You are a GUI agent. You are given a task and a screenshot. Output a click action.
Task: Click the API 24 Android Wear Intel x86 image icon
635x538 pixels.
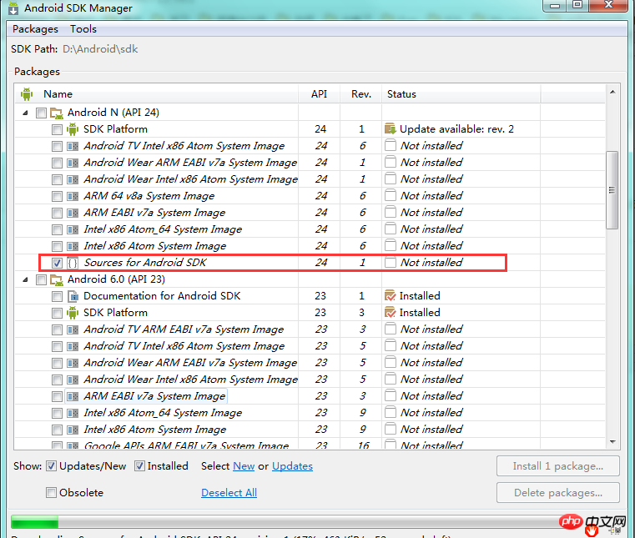click(x=73, y=179)
